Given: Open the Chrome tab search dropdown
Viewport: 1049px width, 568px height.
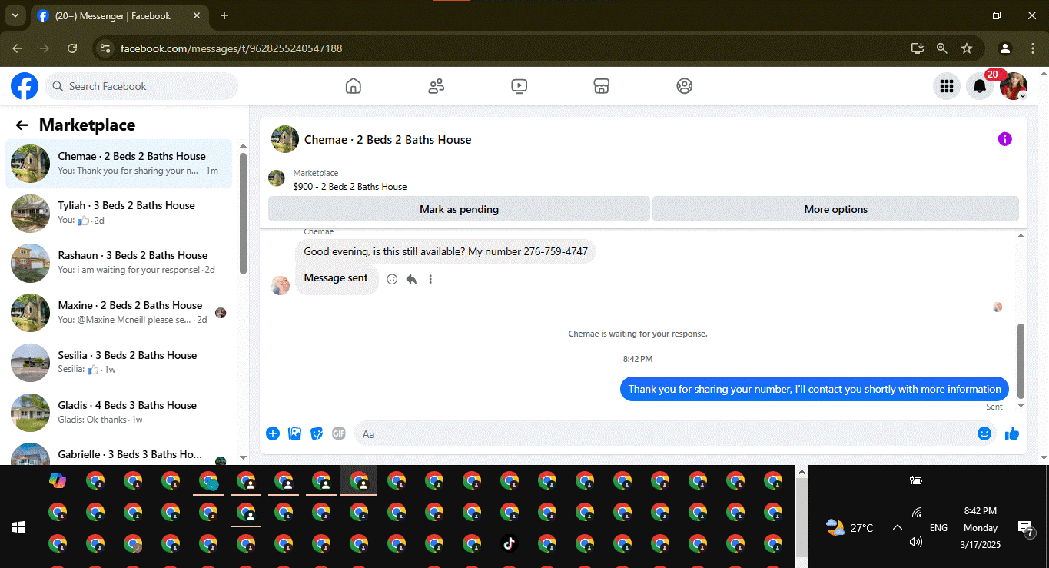Looking at the screenshot, I should (x=15, y=15).
